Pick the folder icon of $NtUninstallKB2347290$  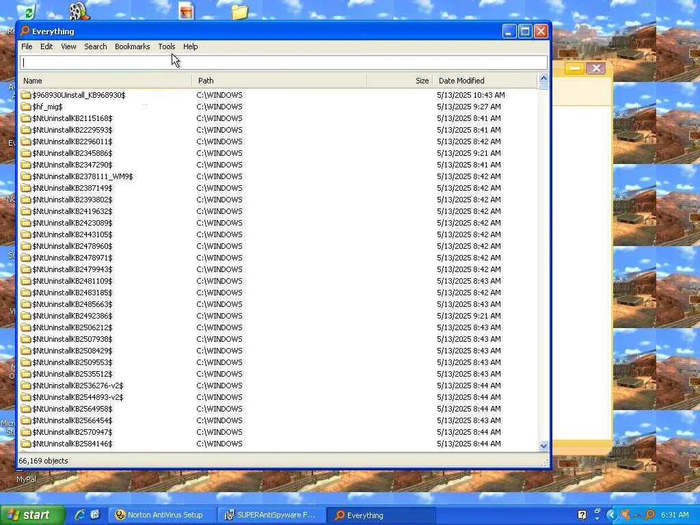point(26,165)
